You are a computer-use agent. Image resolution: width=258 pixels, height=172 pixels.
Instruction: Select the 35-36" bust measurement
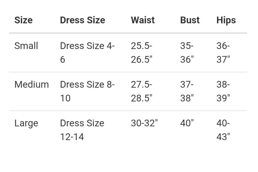coord(187,53)
